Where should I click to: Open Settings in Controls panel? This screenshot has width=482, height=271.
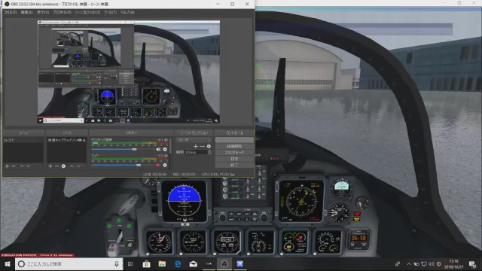[234, 159]
